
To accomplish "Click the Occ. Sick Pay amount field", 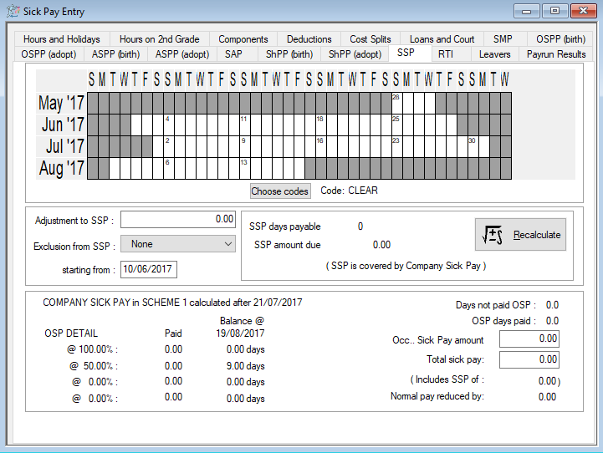I will [529, 338].
